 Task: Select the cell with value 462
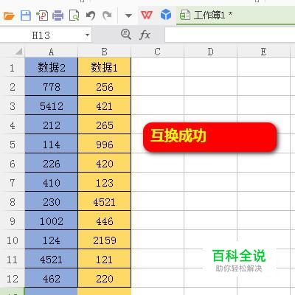(x=51, y=279)
